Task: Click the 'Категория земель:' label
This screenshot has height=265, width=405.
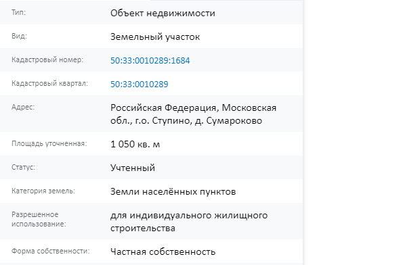Action: point(43,191)
